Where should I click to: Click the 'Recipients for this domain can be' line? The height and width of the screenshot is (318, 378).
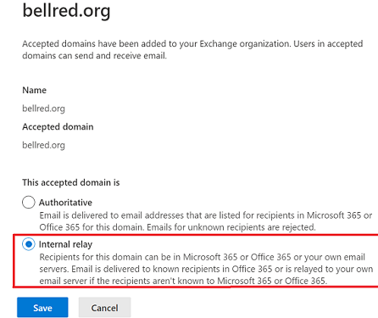click(203, 257)
